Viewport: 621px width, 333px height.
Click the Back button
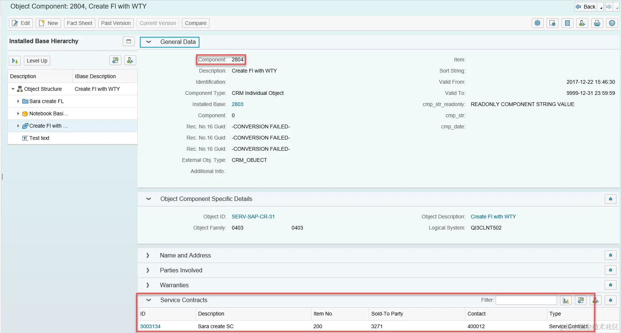coord(586,7)
